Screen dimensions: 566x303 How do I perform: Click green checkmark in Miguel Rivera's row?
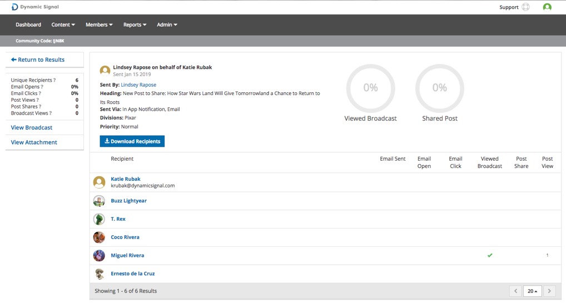click(x=490, y=255)
